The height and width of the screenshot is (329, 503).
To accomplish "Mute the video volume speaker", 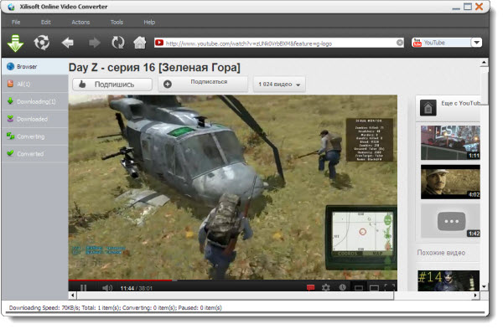I will (107, 288).
